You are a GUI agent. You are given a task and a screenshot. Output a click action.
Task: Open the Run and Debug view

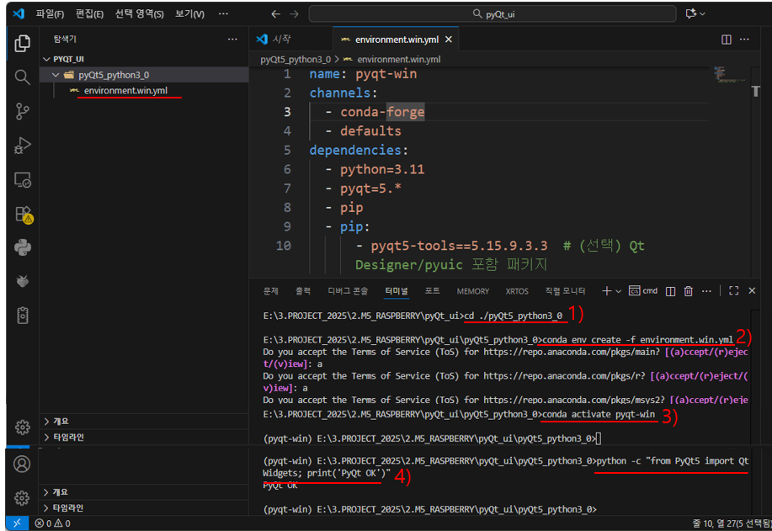[x=23, y=146]
